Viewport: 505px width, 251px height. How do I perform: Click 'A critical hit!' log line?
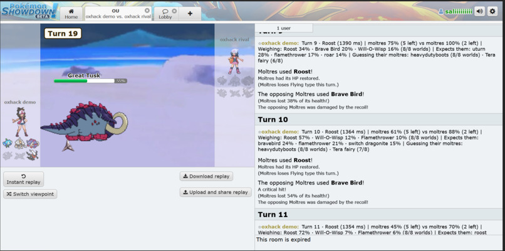pos(272,190)
